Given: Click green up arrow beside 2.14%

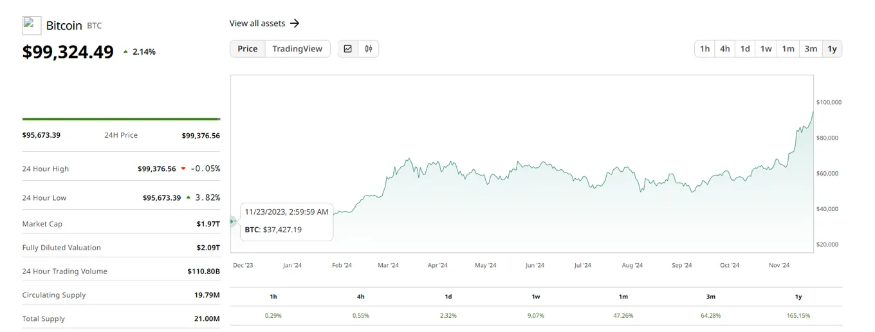Looking at the screenshot, I should tap(125, 51).
